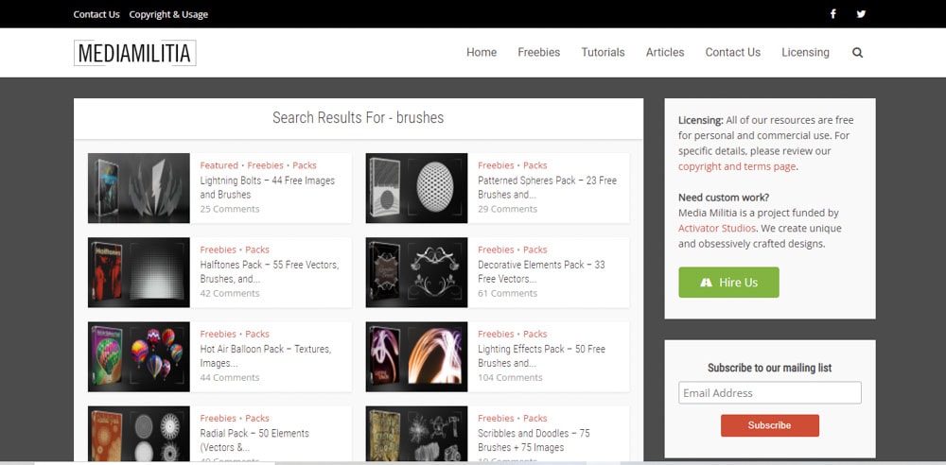Open the Facebook icon in top bar
Image resolution: width=946 pixels, height=465 pixels.
(832, 14)
